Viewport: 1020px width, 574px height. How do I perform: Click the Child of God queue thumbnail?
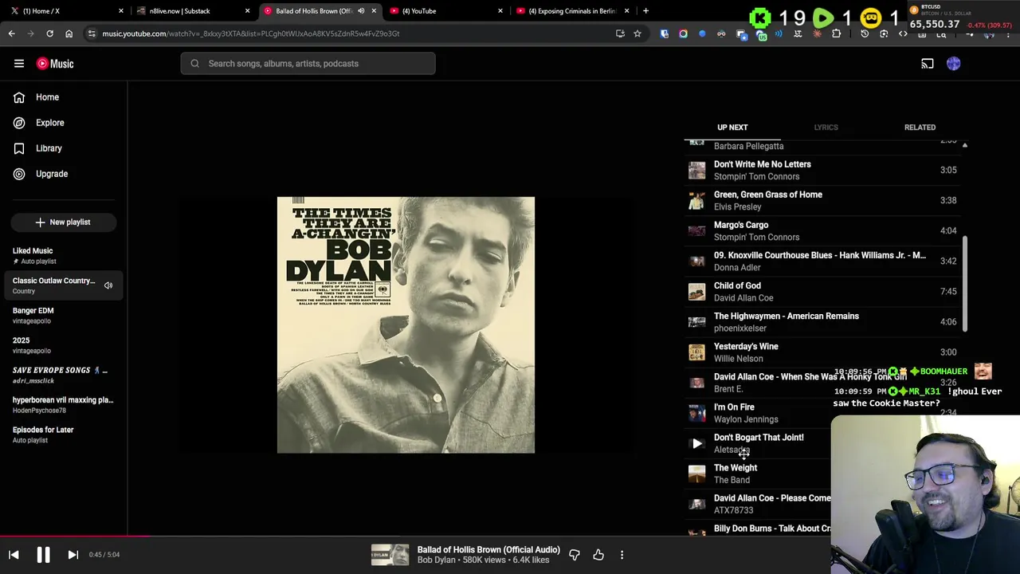697,292
